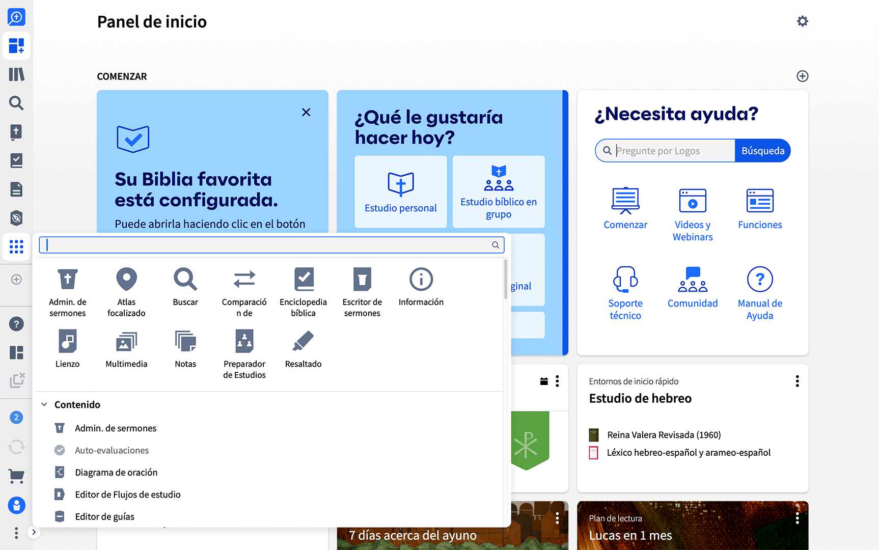Open the dashboard home icon in sidebar
The height and width of the screenshot is (550, 880).
(x=16, y=46)
